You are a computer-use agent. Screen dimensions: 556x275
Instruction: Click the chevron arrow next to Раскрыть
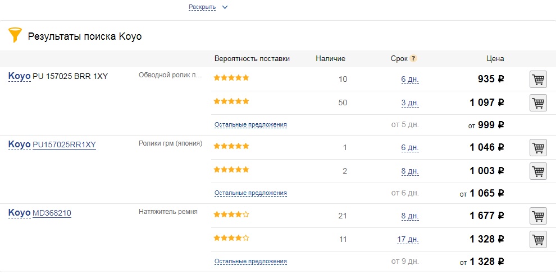(x=225, y=7)
